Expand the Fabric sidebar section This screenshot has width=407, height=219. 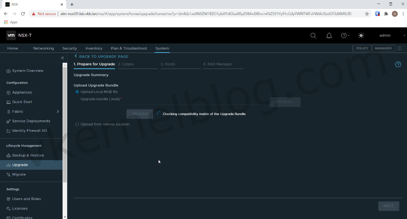(58, 112)
